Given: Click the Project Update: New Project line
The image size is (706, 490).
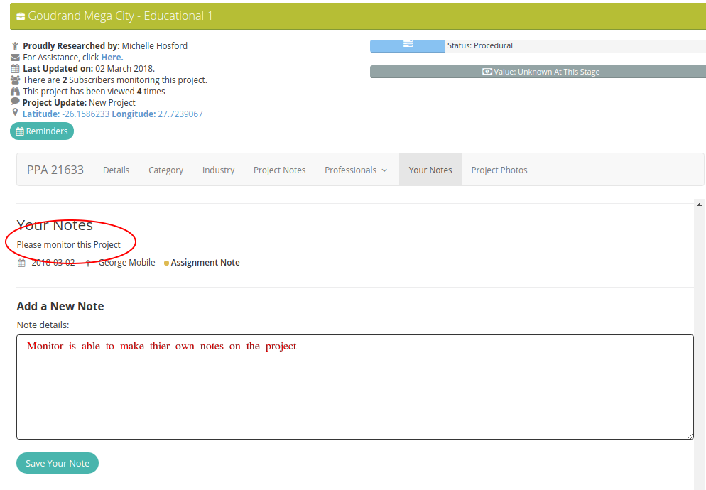Looking at the screenshot, I should [x=79, y=103].
